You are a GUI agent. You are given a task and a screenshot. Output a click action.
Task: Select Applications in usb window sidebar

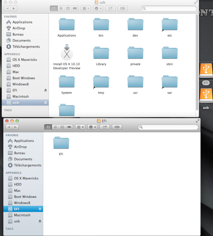click(25, 22)
